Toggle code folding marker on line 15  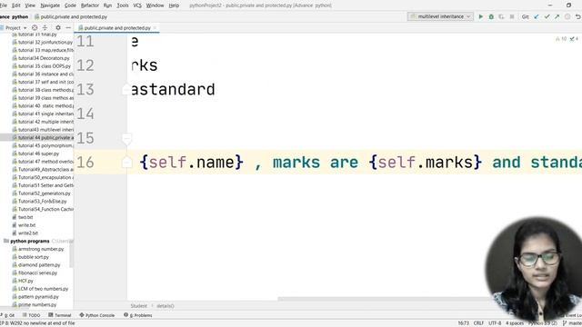coord(126,139)
